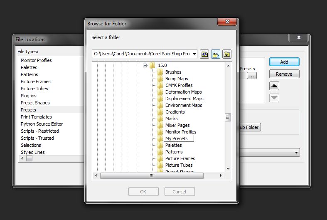Select the Mixer Pages folder
The width and height of the screenshot is (327, 220).
point(177,125)
